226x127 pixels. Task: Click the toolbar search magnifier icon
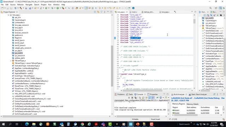coord(210,8)
